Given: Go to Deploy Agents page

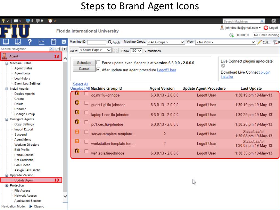Looking at the screenshot, I should coord(24,94).
